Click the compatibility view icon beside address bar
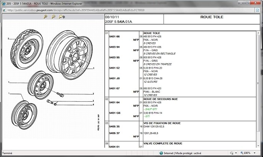This screenshot has width=263, height=157. tap(258, 10)
